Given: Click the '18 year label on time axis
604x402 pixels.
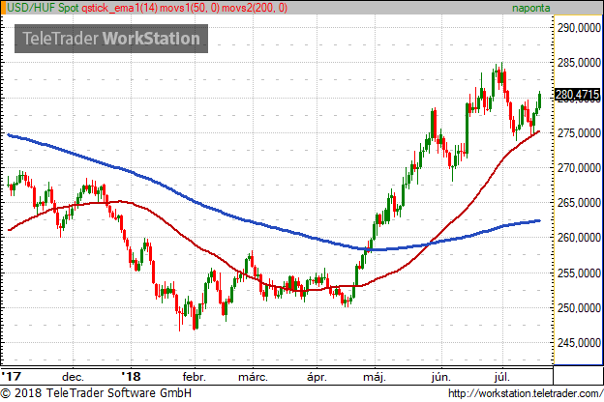Looking at the screenshot, I should pyautogui.click(x=131, y=376).
